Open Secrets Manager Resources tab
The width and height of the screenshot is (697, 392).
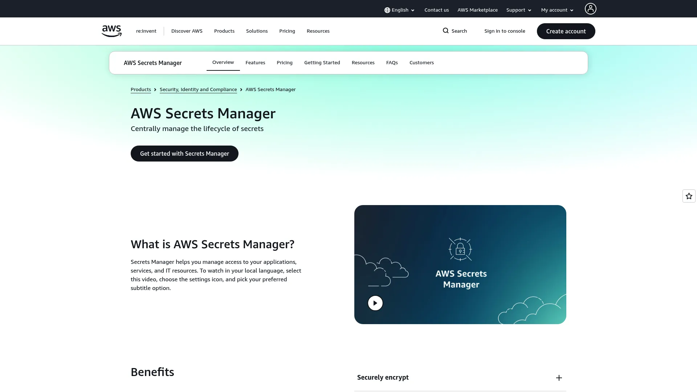pos(363,63)
